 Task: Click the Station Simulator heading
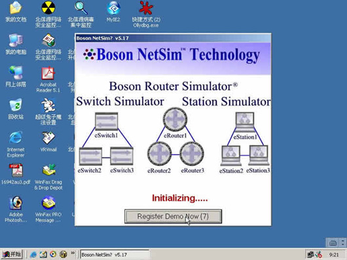click(x=226, y=102)
